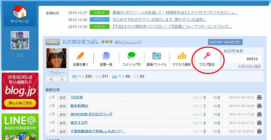Click the たけ username link
This screenshot has width=271, height=140.
tap(20, 55)
